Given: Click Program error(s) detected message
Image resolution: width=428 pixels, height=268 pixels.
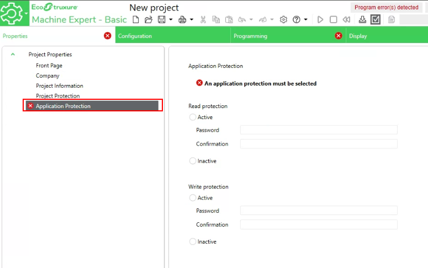Looking at the screenshot, I should (386, 7).
